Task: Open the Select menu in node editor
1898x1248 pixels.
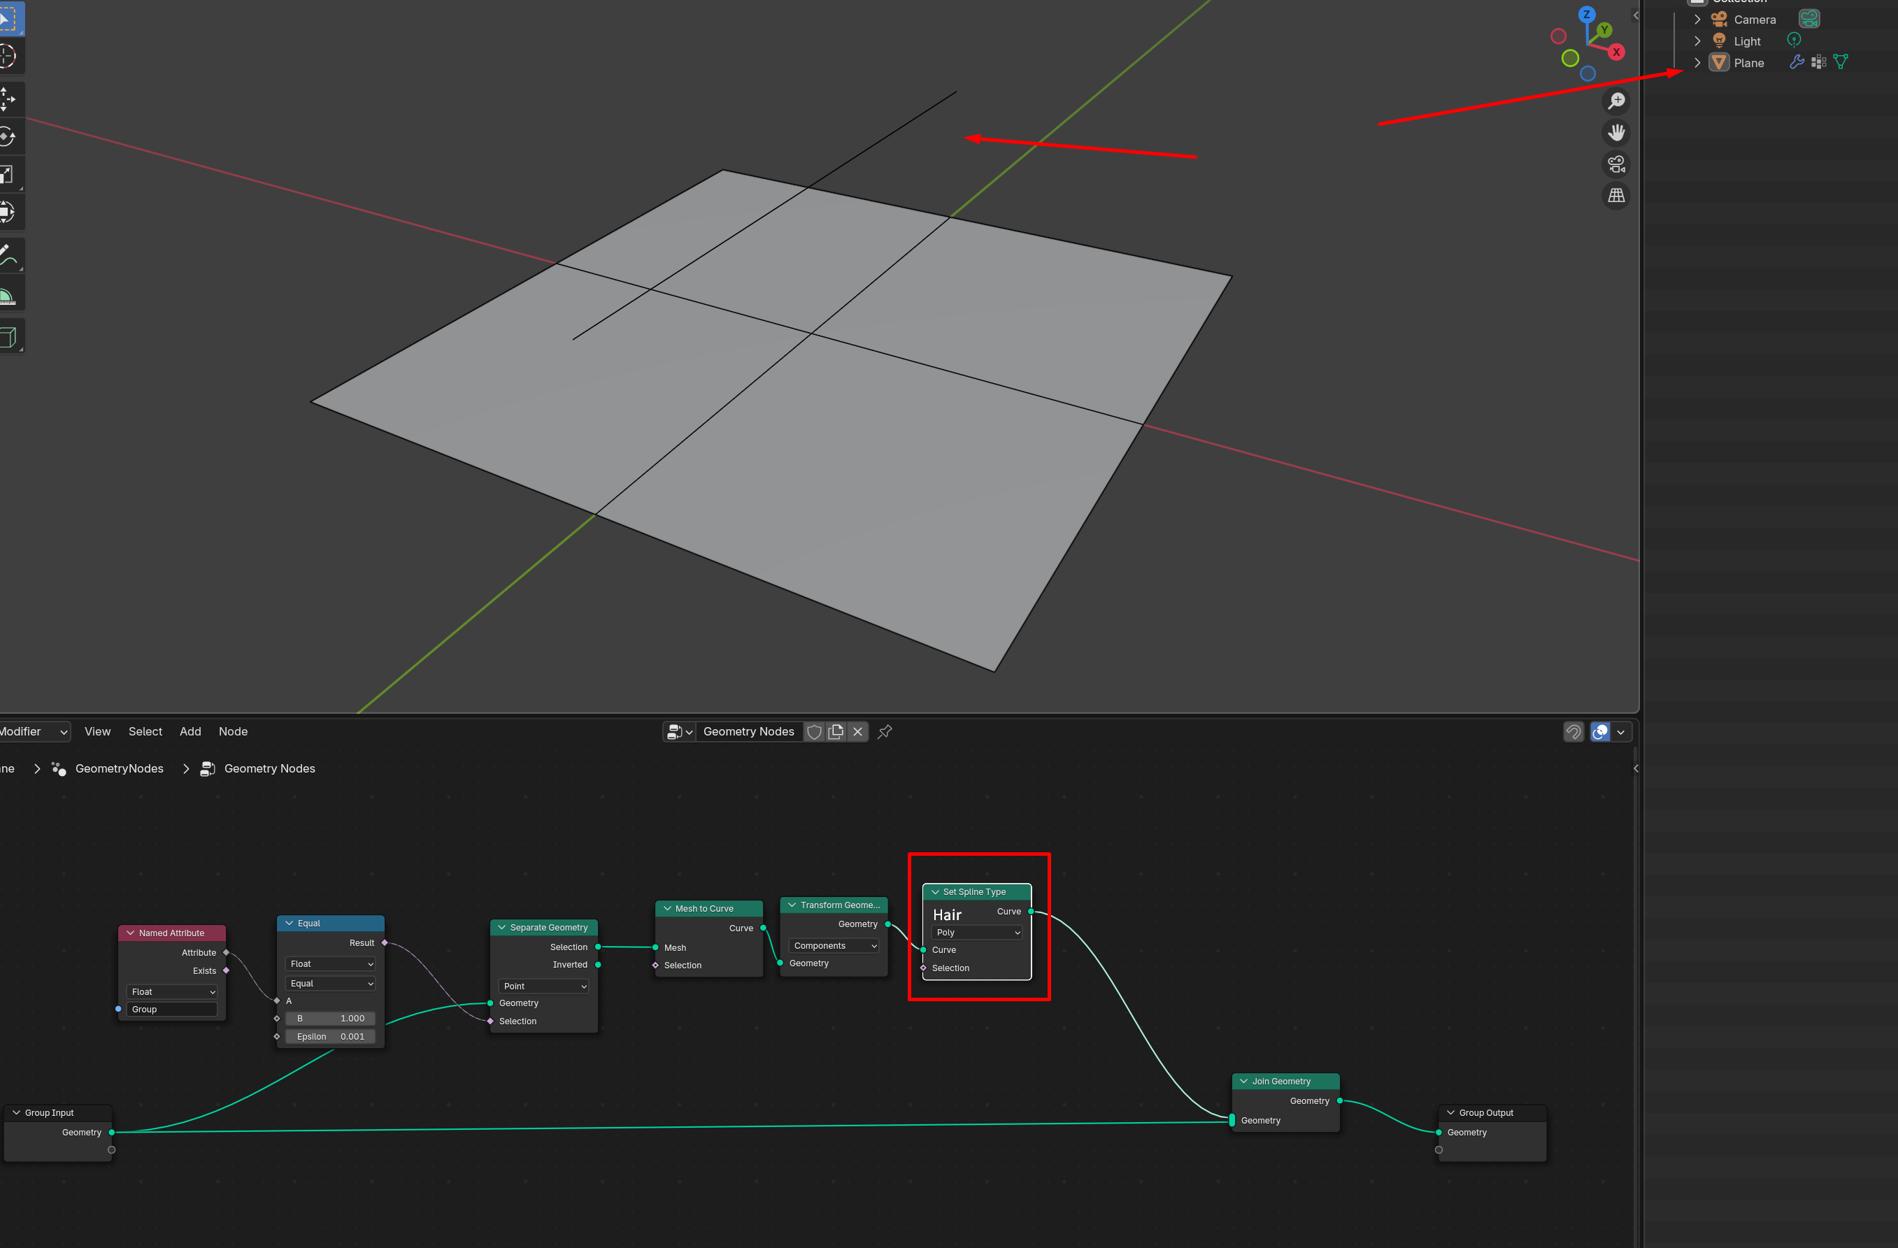Action: coord(145,731)
